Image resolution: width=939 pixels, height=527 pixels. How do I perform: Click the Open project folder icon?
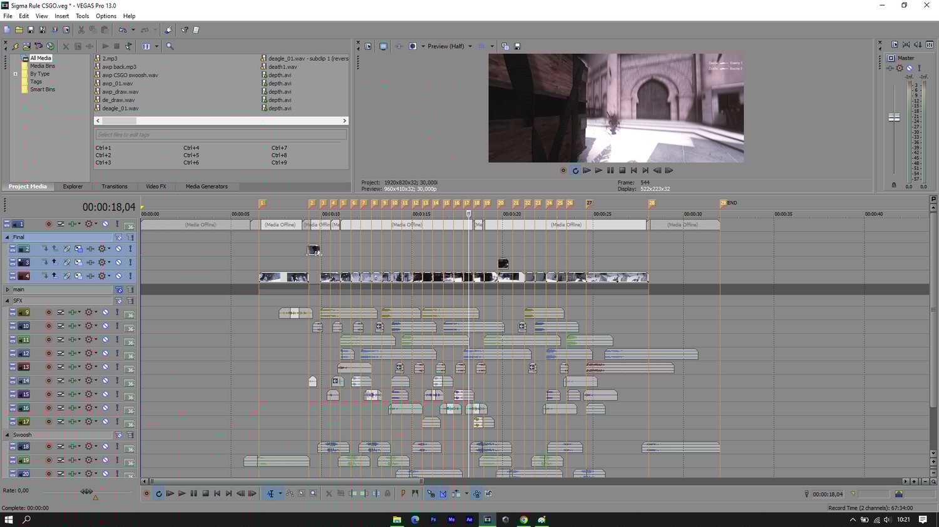click(x=19, y=29)
